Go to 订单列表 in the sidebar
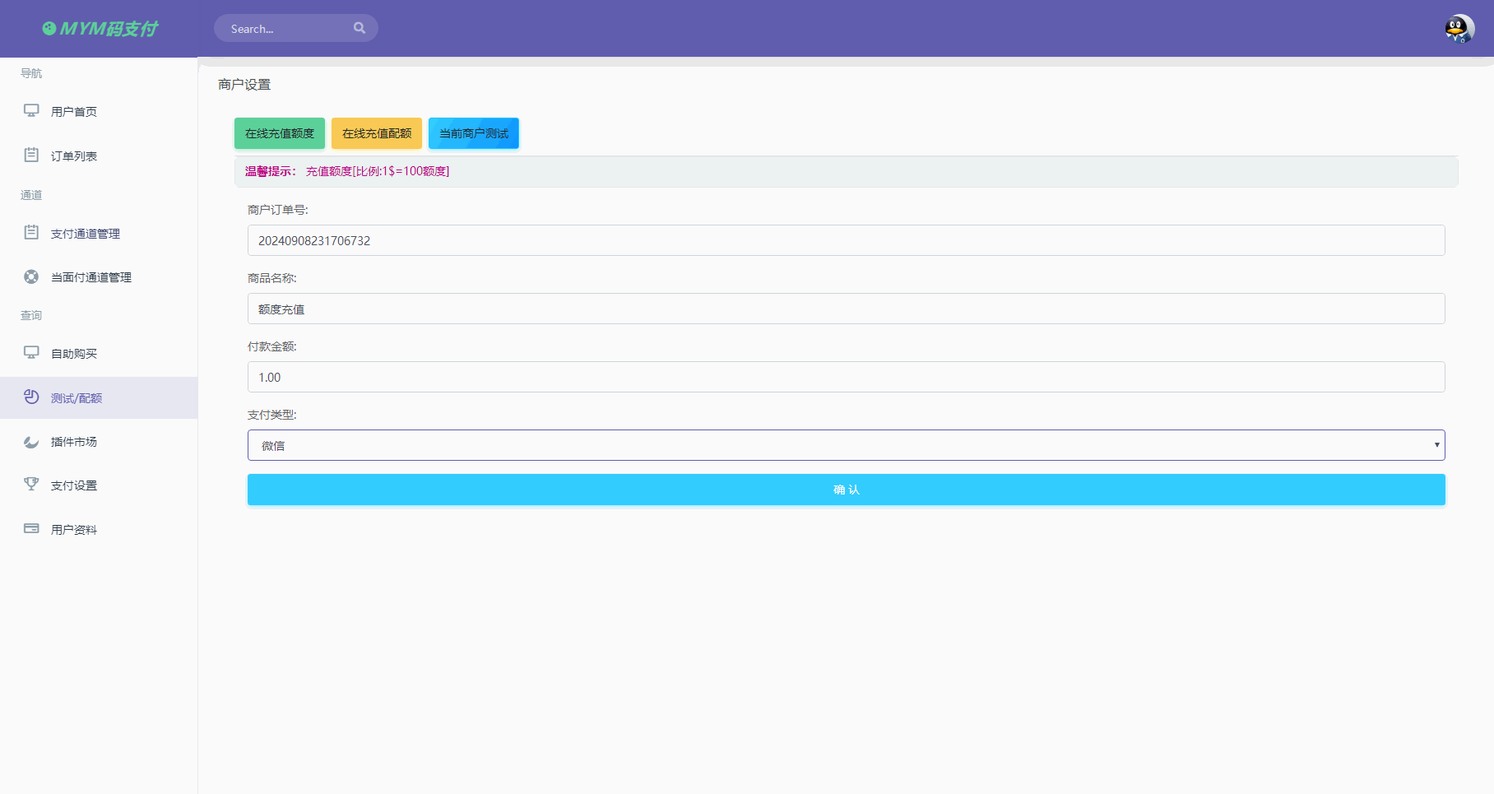This screenshot has height=794, width=1494. (x=74, y=156)
